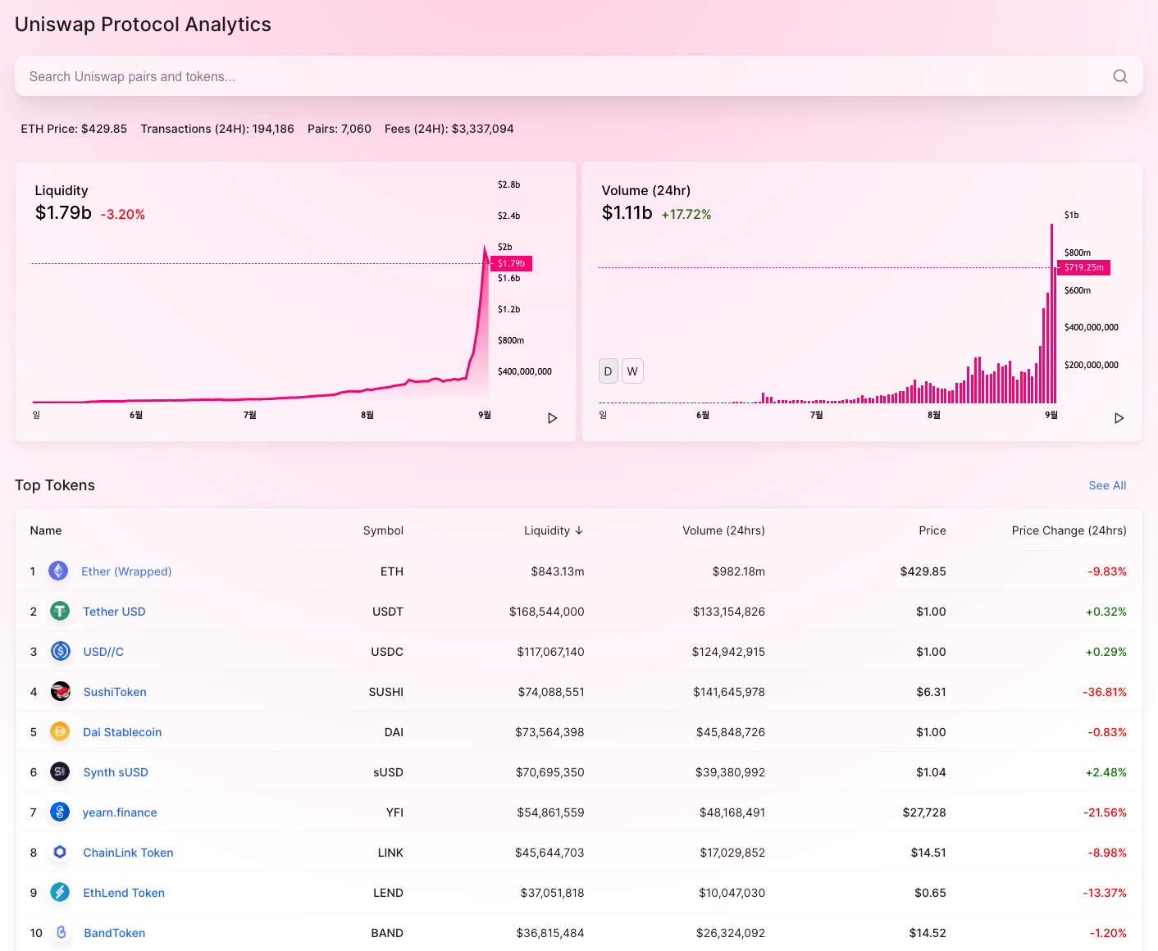Image resolution: width=1158 pixels, height=951 pixels.
Task: Click the Pairs: 7,060 stat
Action: [340, 129]
